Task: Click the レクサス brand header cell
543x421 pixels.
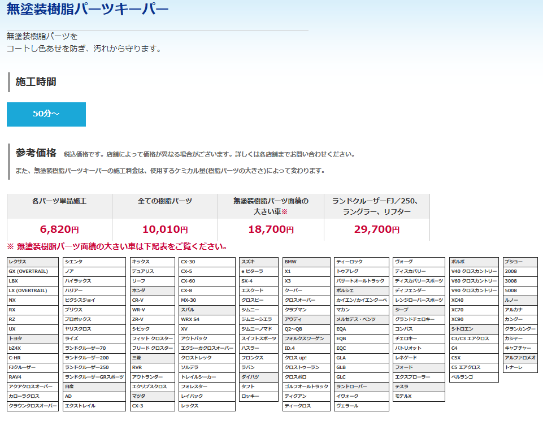Action: (33, 262)
